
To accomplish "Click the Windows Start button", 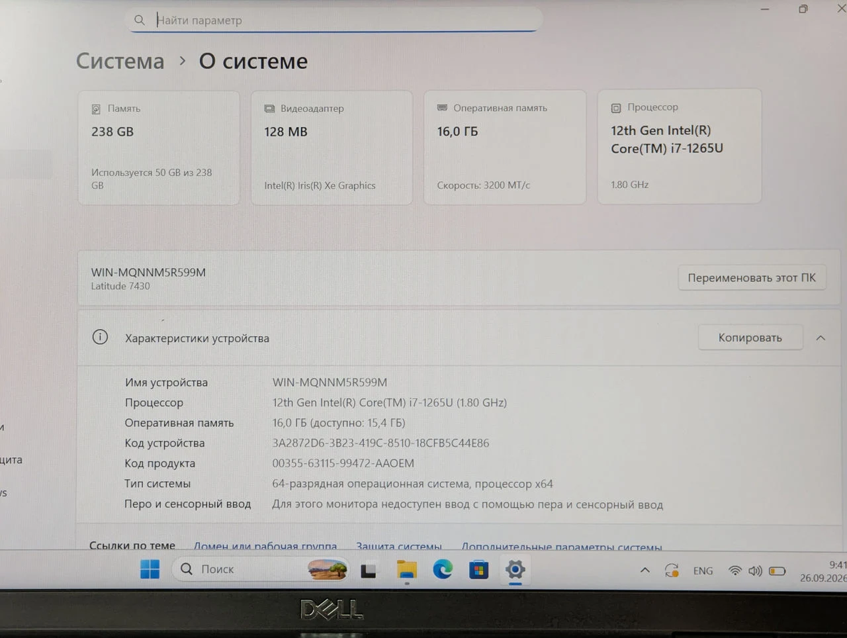I will (150, 569).
